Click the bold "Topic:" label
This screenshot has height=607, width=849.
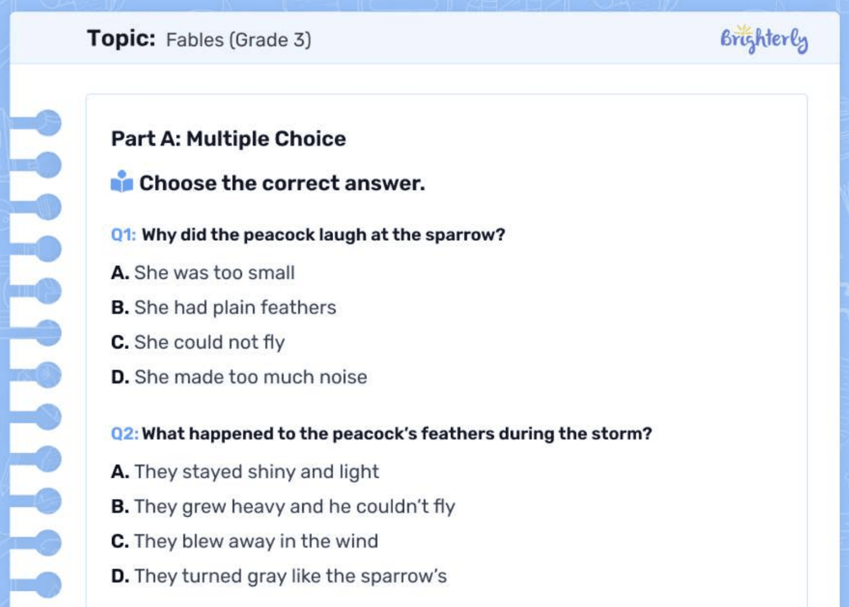pos(121,39)
